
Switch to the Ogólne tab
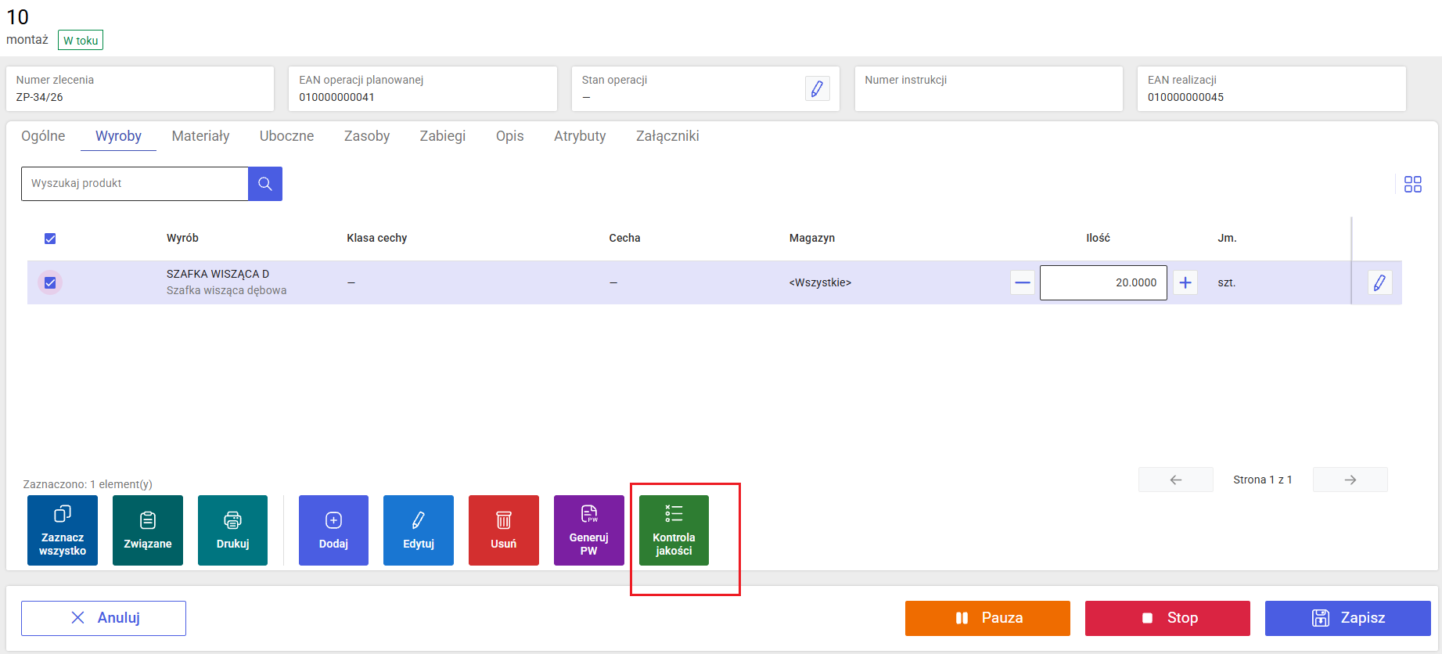(x=43, y=136)
